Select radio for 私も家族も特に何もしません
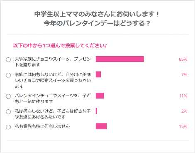 pos(8,127)
